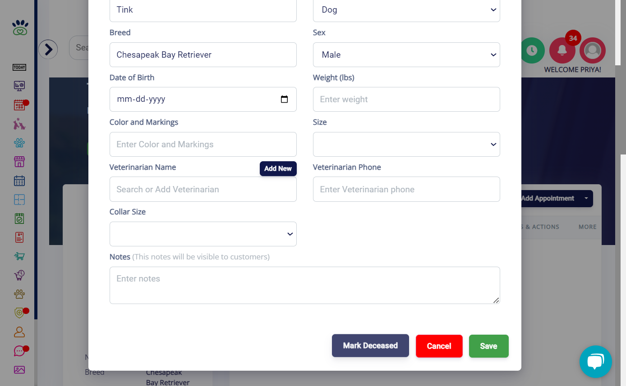Viewport: 626px width, 386px height.
Task: Click the Color and Markings field
Action: point(203,144)
